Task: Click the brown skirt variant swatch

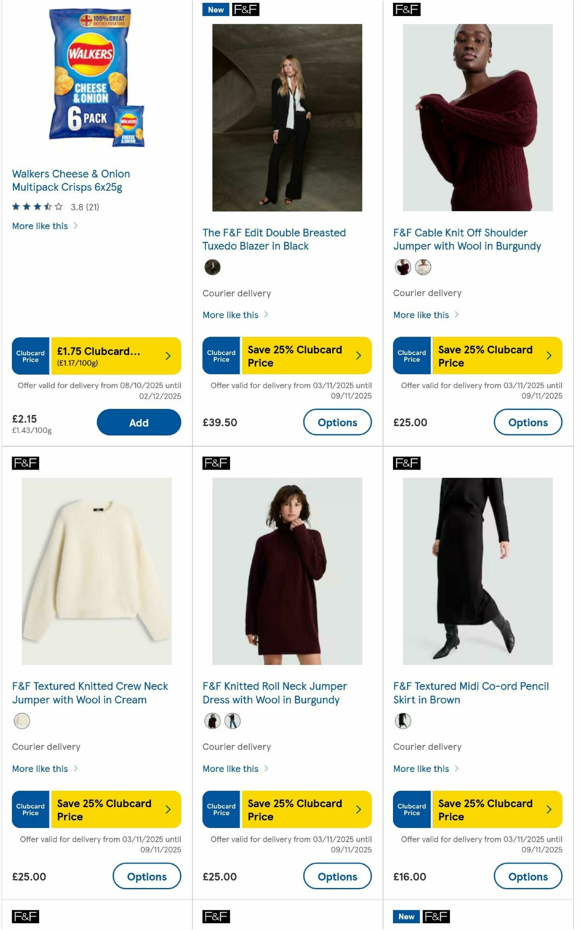Action: pyautogui.click(x=404, y=720)
